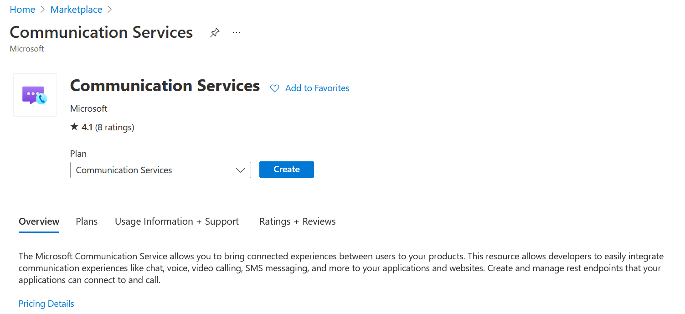The width and height of the screenshot is (685, 314).
Task: Open the ellipsis more options menu
Action: (236, 32)
